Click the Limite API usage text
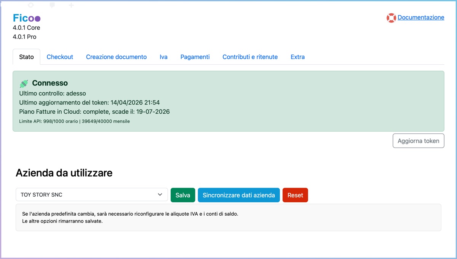Screen dimensions: 457x259 point(74,121)
